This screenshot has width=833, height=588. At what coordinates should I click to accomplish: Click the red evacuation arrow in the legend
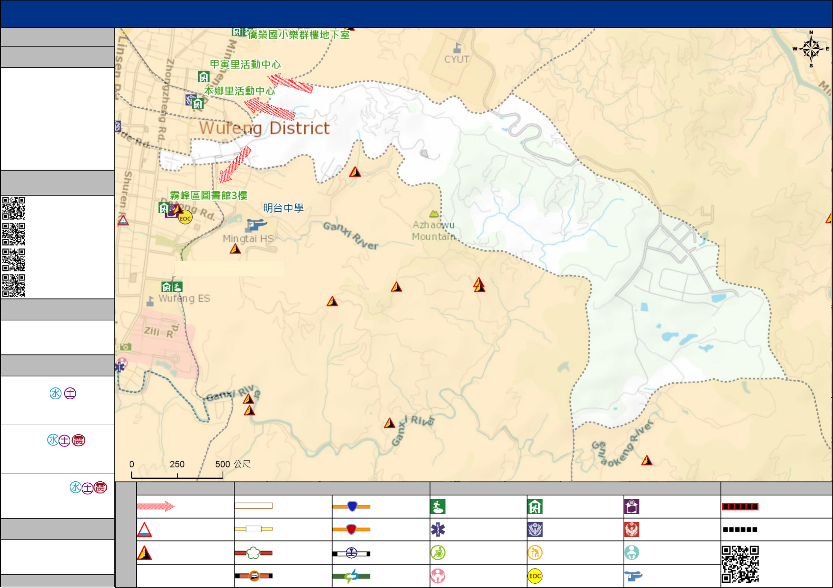pyautogui.click(x=156, y=506)
